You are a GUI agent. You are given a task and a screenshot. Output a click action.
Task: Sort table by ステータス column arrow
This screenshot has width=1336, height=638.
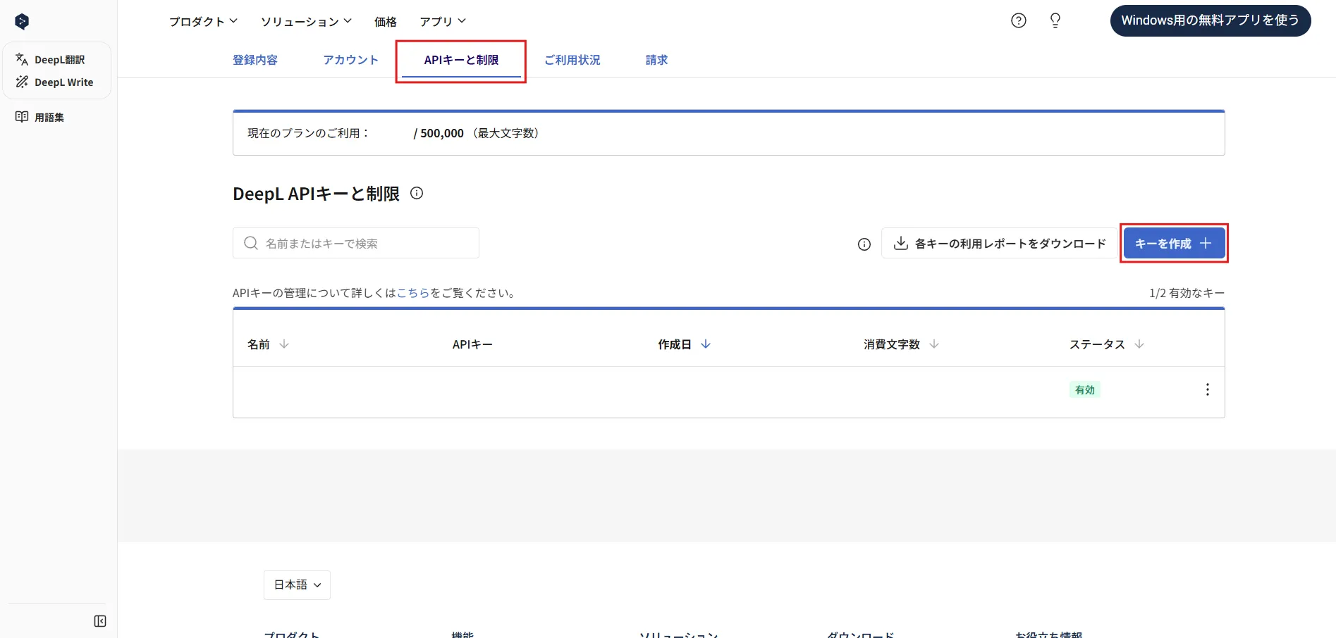[1139, 344]
